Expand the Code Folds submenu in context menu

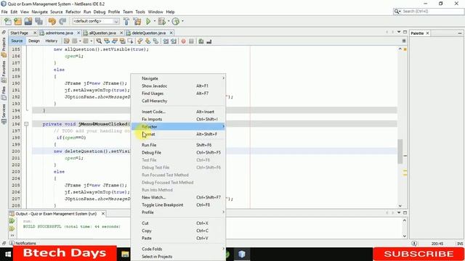click(178, 249)
